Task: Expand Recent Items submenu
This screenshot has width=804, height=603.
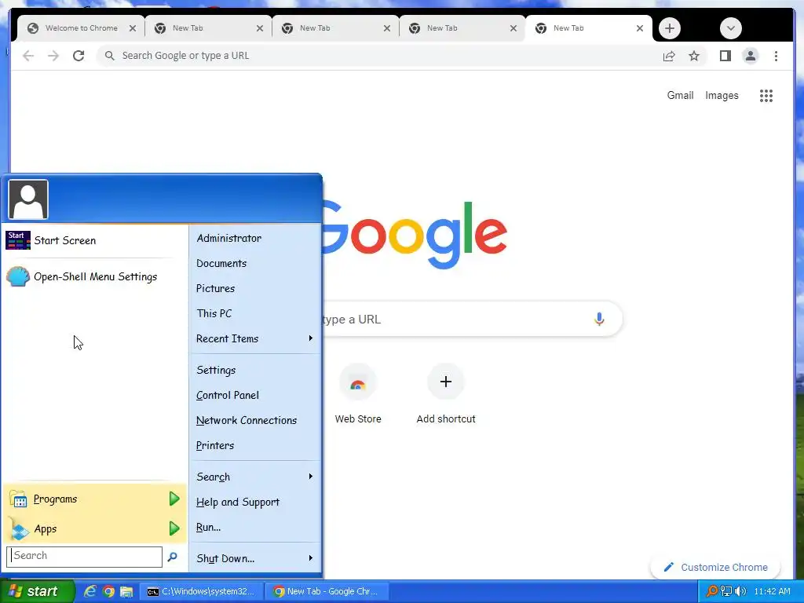Action: click(x=255, y=338)
